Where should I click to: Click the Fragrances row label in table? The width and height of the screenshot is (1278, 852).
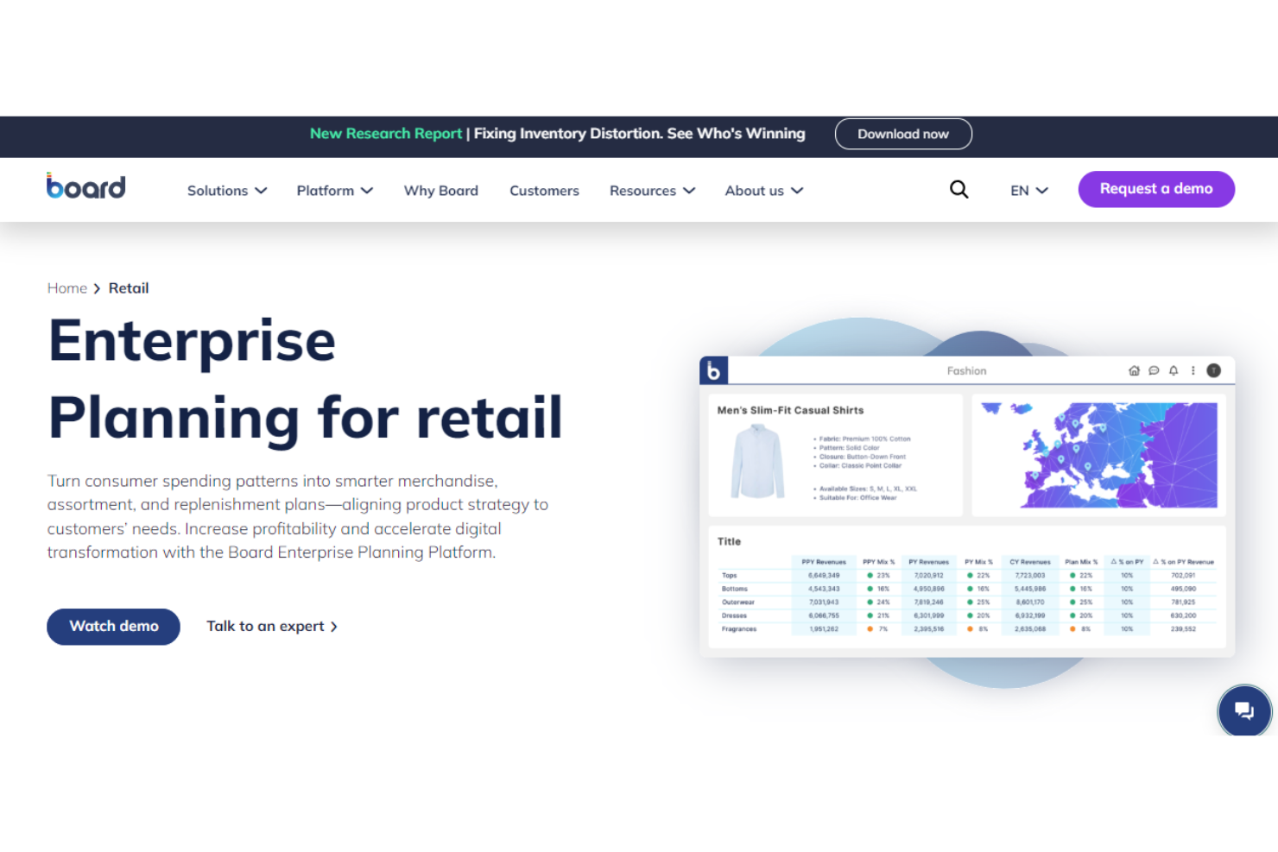[739, 629]
